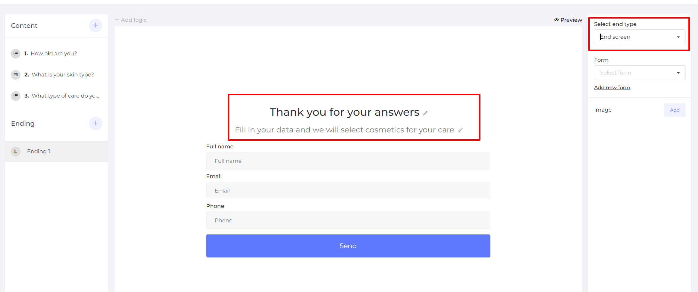Select 'How old are you?' question
Screen dimensions: 698x292
pyautogui.click(x=54, y=53)
